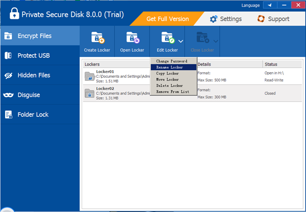The width and height of the screenshot is (306, 212).
Task: Choose Change Password from the menu
Action: click(173, 61)
